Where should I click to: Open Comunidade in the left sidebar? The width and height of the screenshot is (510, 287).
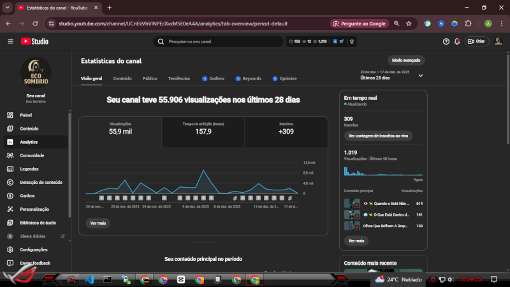coord(31,155)
